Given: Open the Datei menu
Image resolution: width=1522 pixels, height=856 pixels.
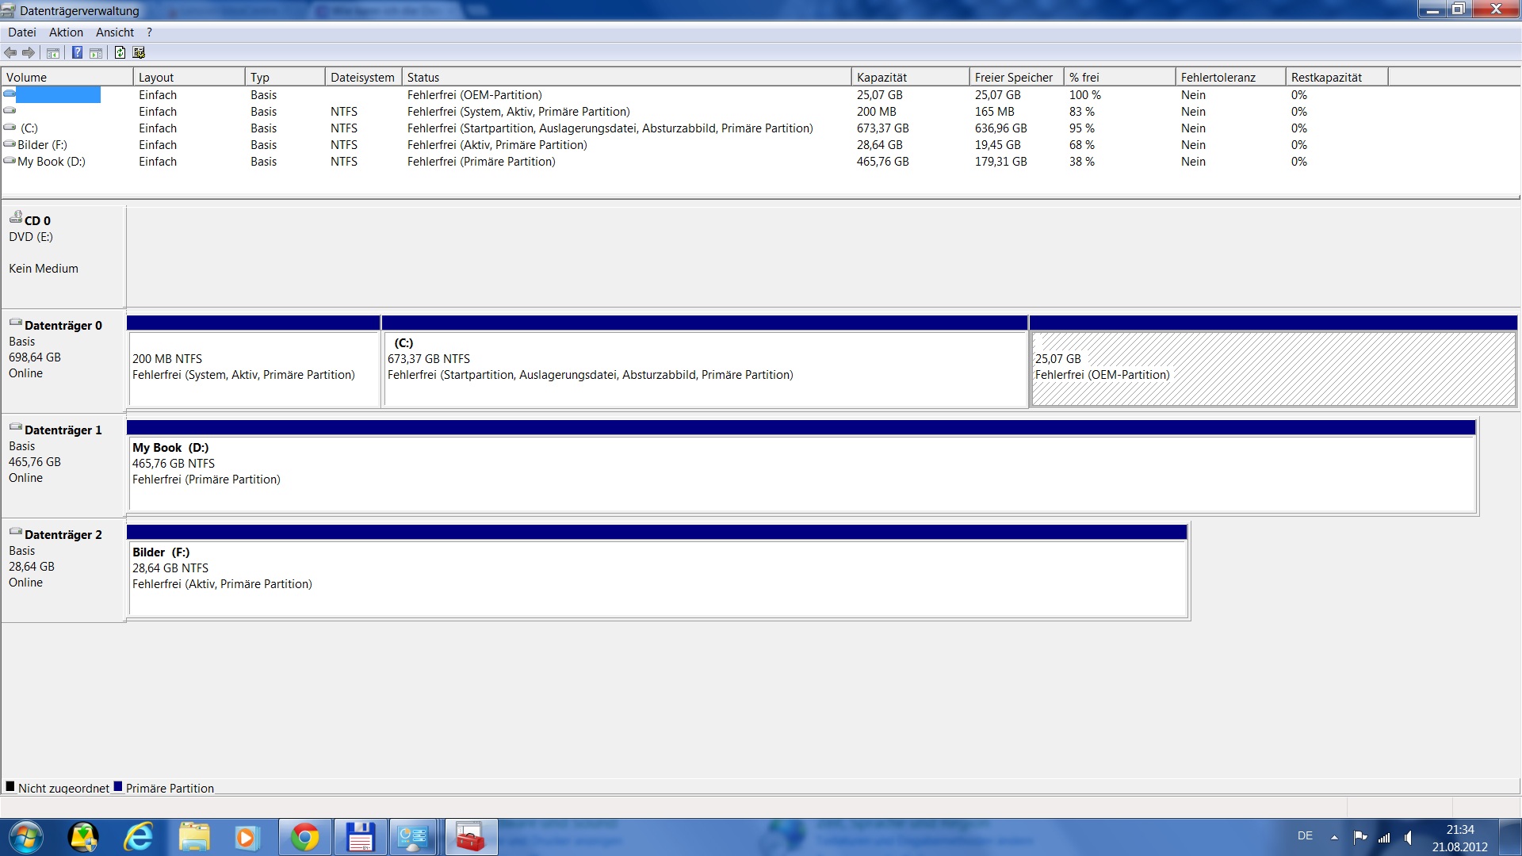Looking at the screenshot, I should tap(22, 32).
